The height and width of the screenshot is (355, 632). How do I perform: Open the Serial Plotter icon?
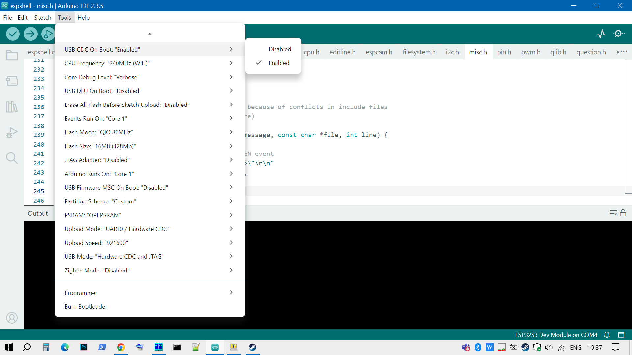(601, 34)
